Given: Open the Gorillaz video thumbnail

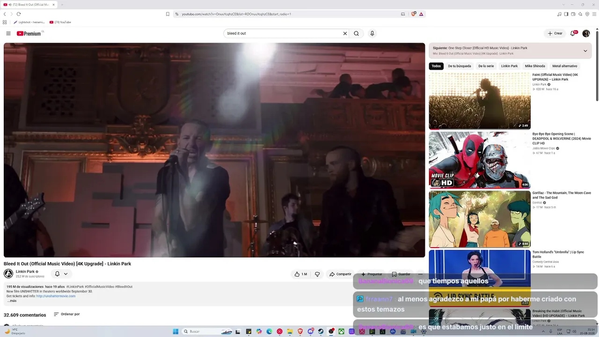Looking at the screenshot, I should coord(480,219).
